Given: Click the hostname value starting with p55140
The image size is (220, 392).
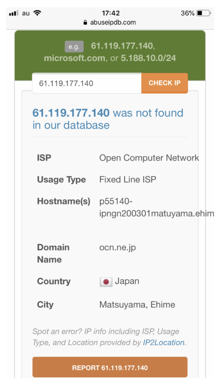Looking at the screenshot, I should pos(155,208).
